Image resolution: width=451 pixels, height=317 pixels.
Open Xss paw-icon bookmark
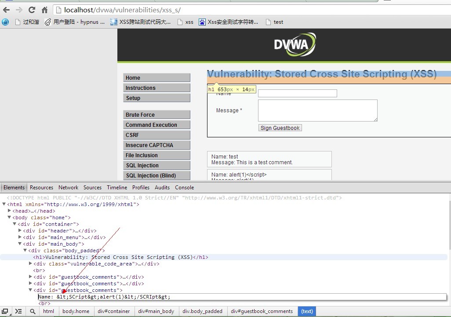tap(229, 22)
